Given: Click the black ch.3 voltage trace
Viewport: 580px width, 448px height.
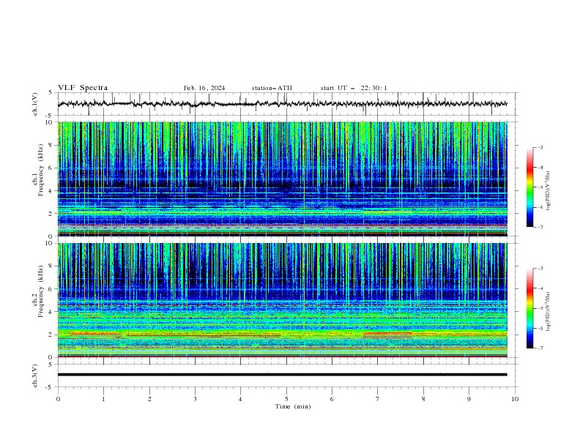Looking at the screenshot, I should click(282, 375).
